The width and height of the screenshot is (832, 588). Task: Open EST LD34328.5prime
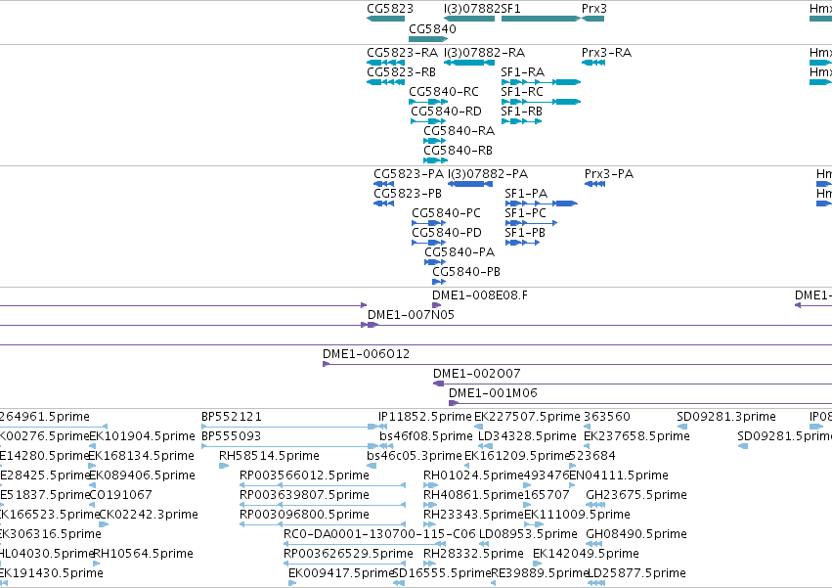click(x=485, y=446)
